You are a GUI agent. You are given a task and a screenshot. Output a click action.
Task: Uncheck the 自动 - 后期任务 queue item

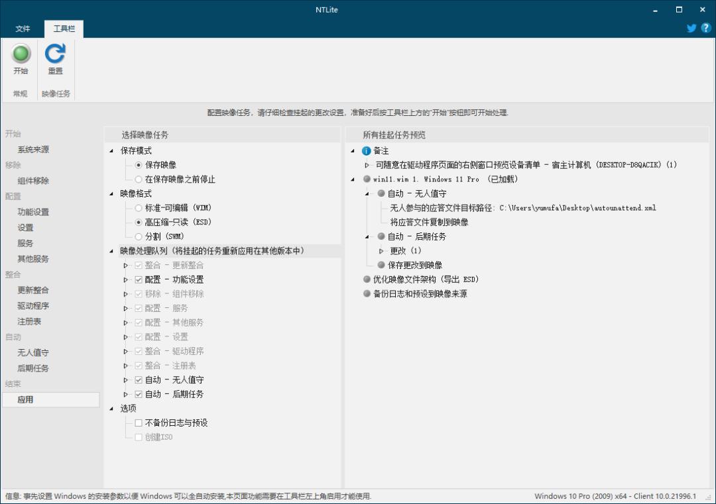click(x=140, y=393)
